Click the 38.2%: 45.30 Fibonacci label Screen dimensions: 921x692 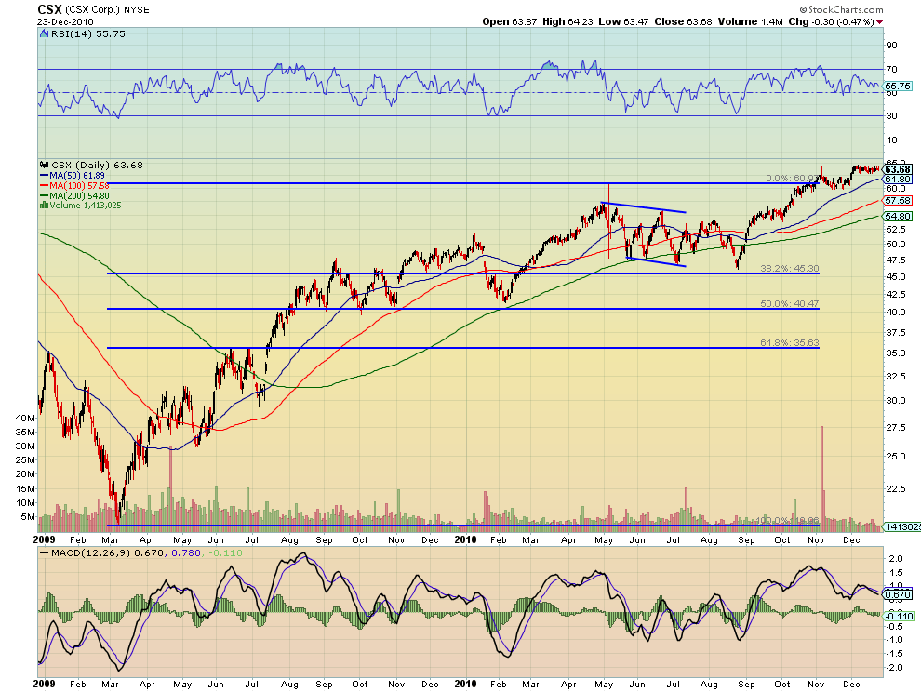tap(790, 268)
